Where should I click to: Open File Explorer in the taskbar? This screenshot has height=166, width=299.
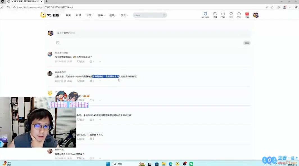(164, 164)
